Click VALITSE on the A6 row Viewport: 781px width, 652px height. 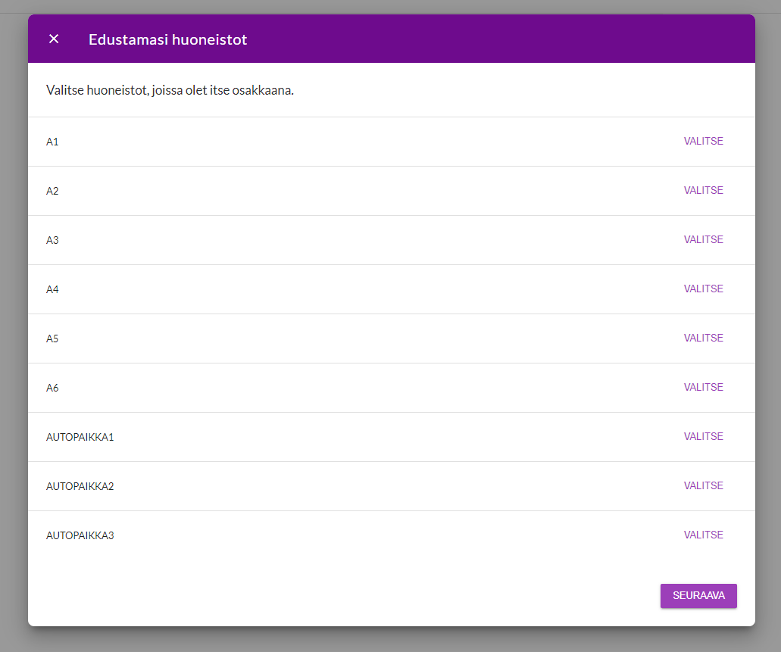click(703, 388)
